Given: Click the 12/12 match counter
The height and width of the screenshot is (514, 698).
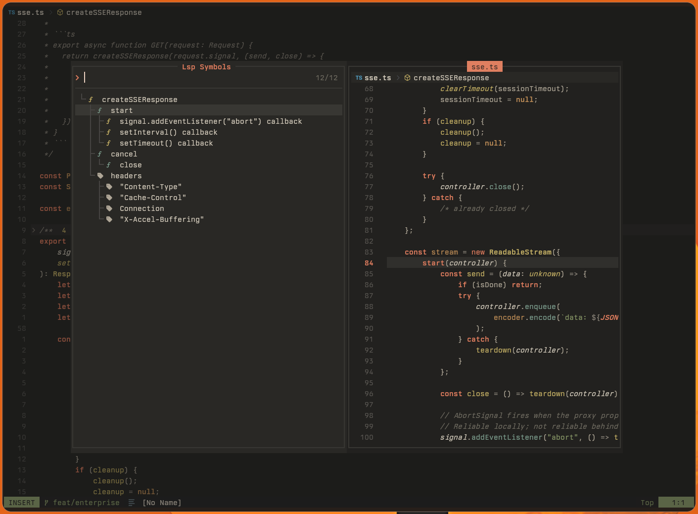Looking at the screenshot, I should (x=327, y=78).
